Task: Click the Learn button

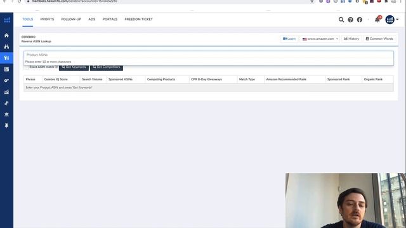Action: click(289, 39)
